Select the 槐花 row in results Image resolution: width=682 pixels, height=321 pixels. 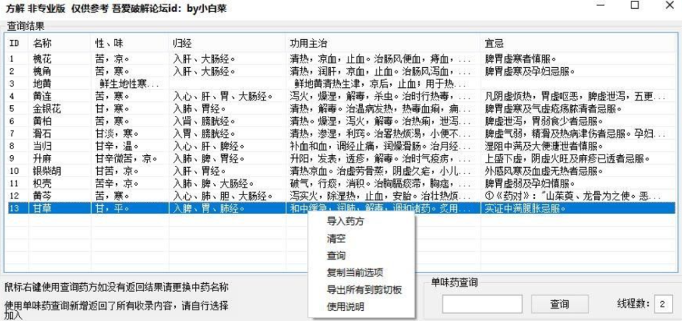[x=43, y=59]
